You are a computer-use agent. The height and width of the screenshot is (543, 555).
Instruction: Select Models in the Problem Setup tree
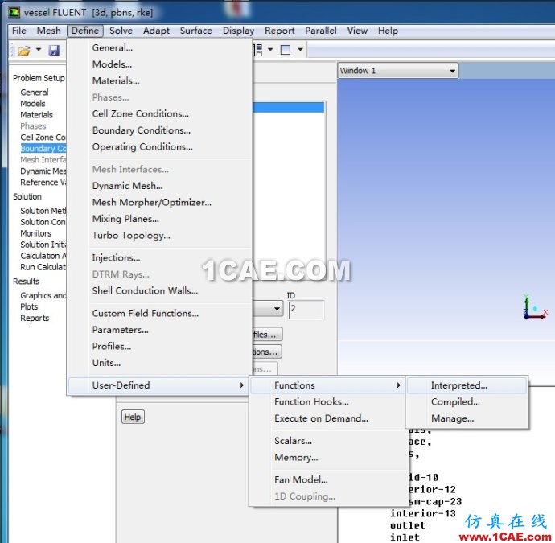point(33,104)
